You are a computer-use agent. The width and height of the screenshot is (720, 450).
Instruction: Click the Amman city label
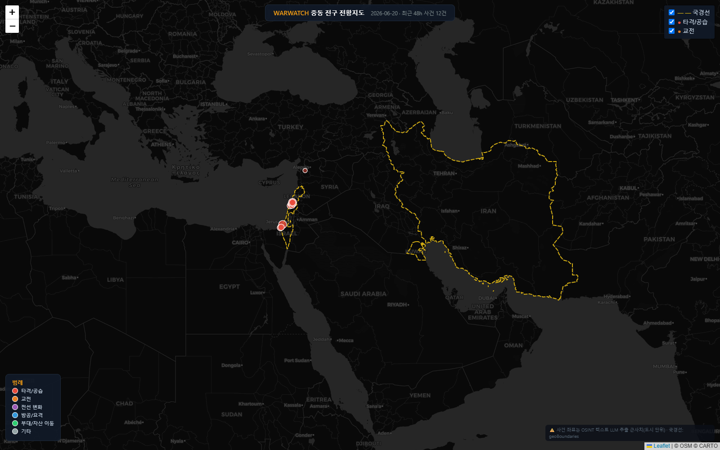pos(308,220)
